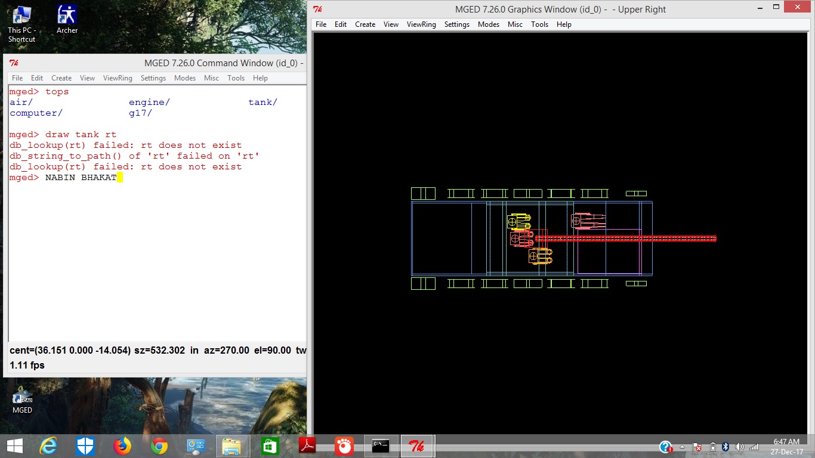
Task: Switch to the MGED Tk taskbar button
Action: point(416,446)
